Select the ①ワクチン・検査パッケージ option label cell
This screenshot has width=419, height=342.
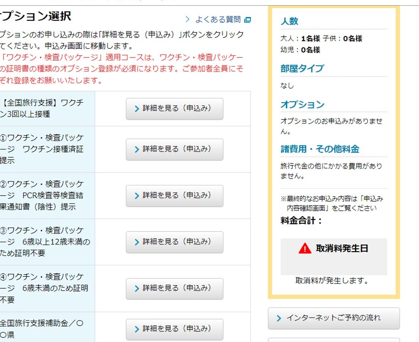[47, 149]
